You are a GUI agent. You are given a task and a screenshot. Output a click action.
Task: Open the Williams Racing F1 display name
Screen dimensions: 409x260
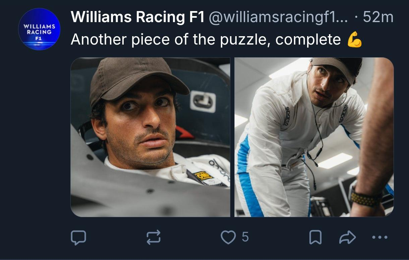[x=138, y=17]
